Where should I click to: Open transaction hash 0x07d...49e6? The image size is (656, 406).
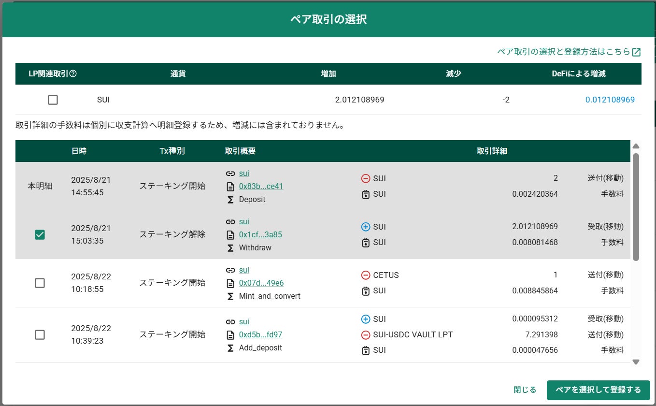(x=261, y=283)
